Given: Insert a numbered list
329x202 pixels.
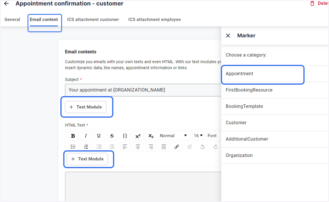Looking at the screenshot, I should [x=86, y=147].
